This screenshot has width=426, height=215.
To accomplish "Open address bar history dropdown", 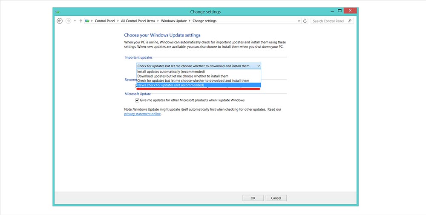I will pyautogui.click(x=299, y=21).
